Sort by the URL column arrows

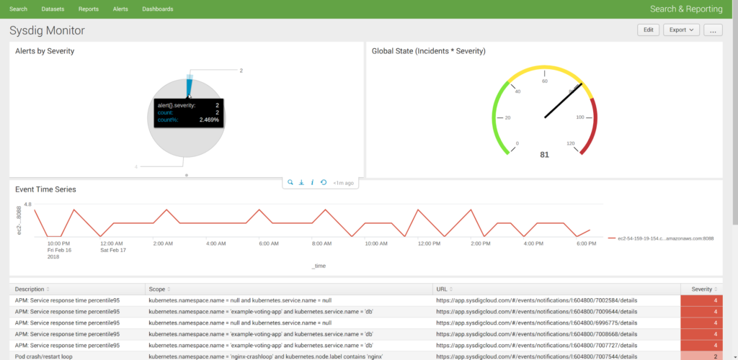click(x=451, y=289)
